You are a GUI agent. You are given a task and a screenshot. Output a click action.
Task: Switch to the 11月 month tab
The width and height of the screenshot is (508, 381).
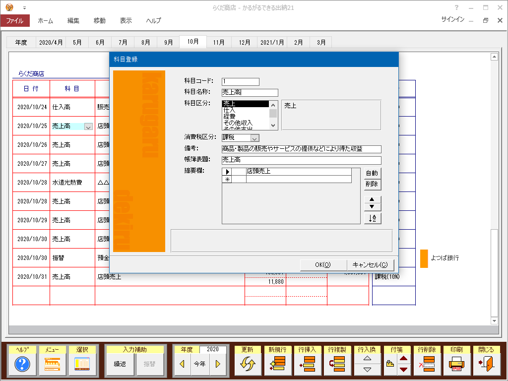tap(219, 43)
